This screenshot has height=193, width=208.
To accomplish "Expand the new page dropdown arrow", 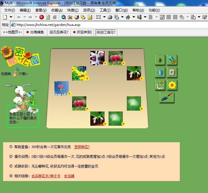I will click(11, 17).
